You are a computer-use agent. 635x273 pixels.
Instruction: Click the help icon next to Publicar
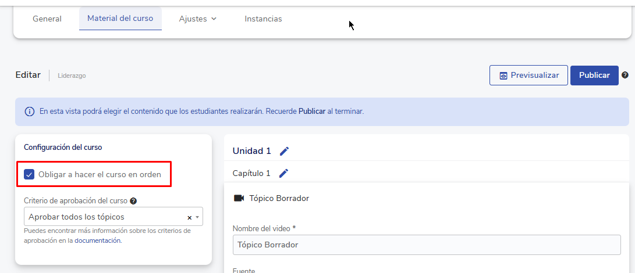(x=625, y=75)
